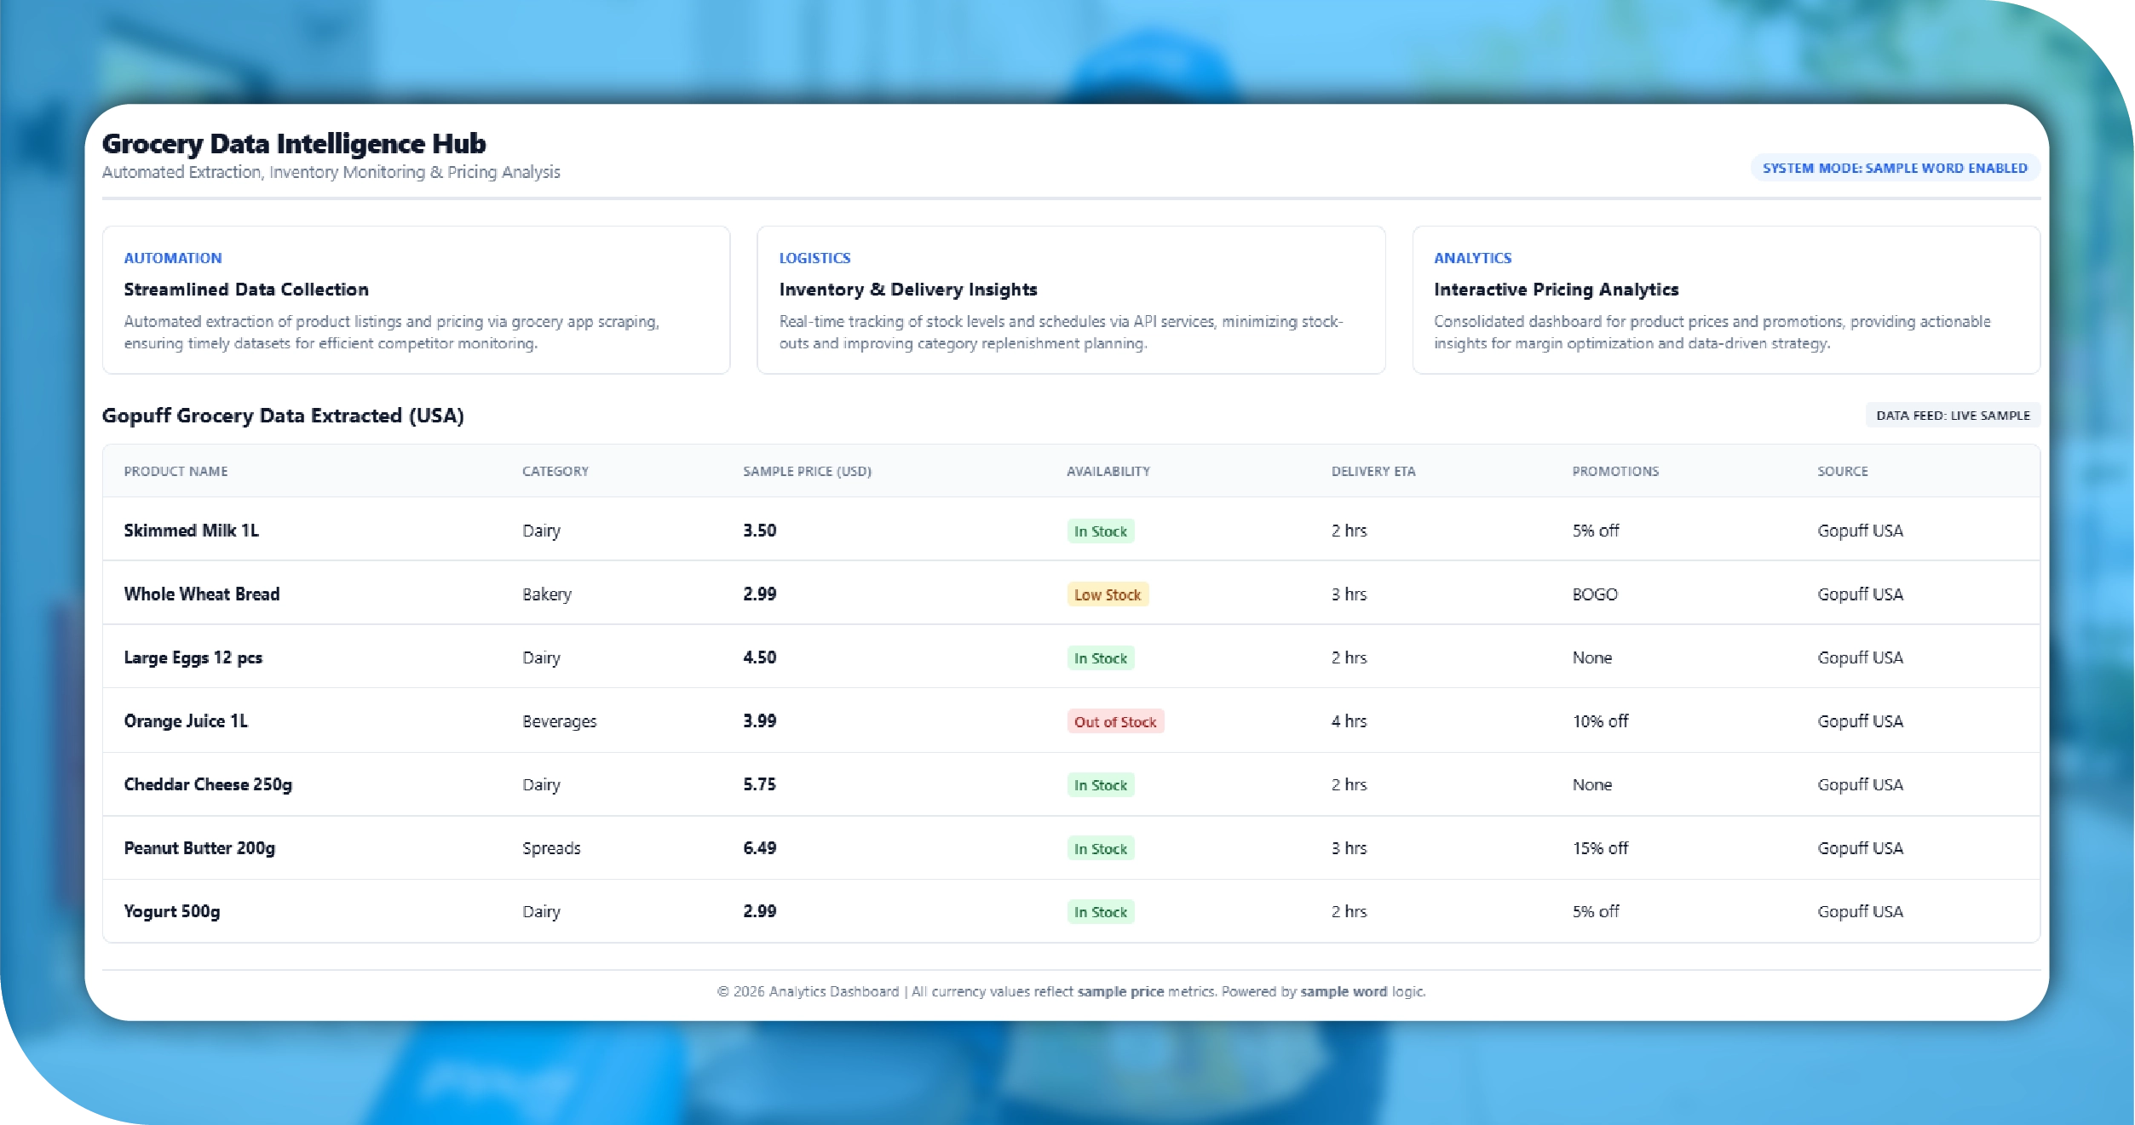Sort by Category column header
The height and width of the screenshot is (1125, 2135).
555,471
